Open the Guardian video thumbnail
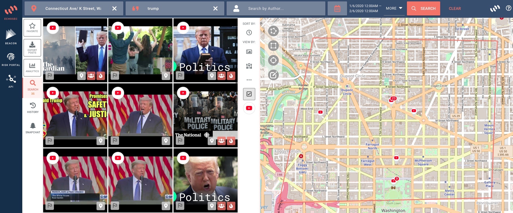Image resolution: width=513 pixels, height=213 pixels. click(x=75, y=50)
